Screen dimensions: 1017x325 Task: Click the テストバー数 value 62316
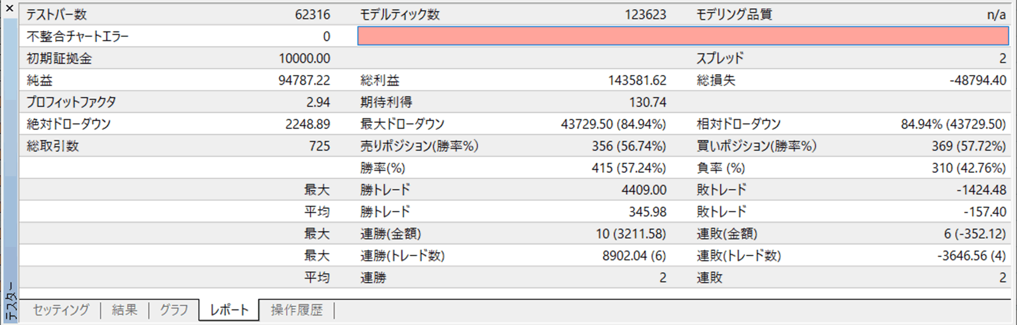[x=313, y=15]
